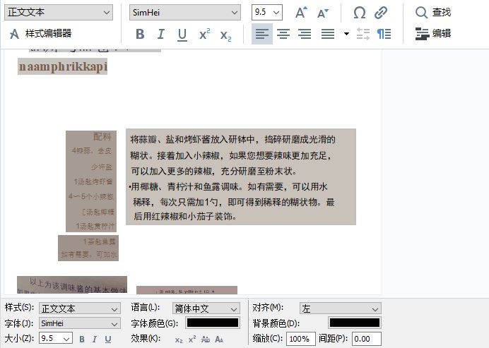The height and width of the screenshot is (348, 489).
Task: Click the naamphrikkapi heading text block
Action: (x=62, y=66)
